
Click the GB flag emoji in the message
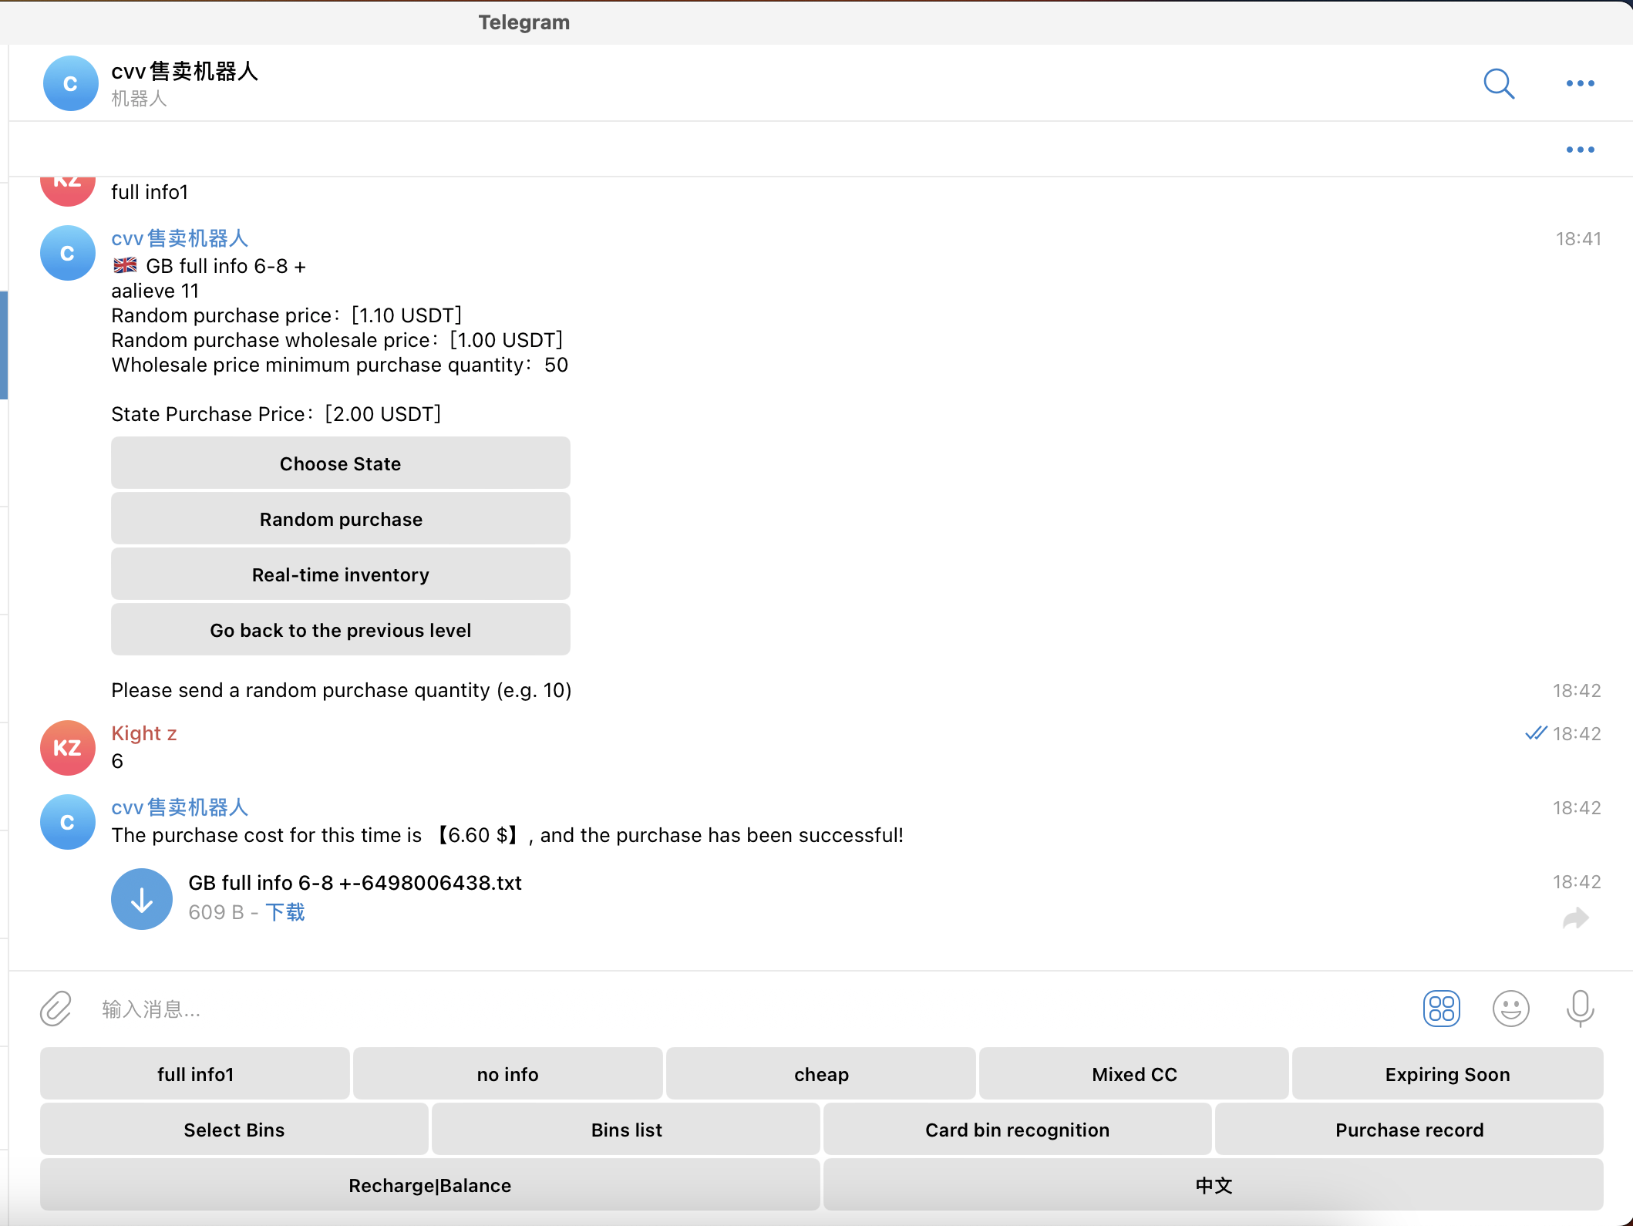(x=125, y=266)
